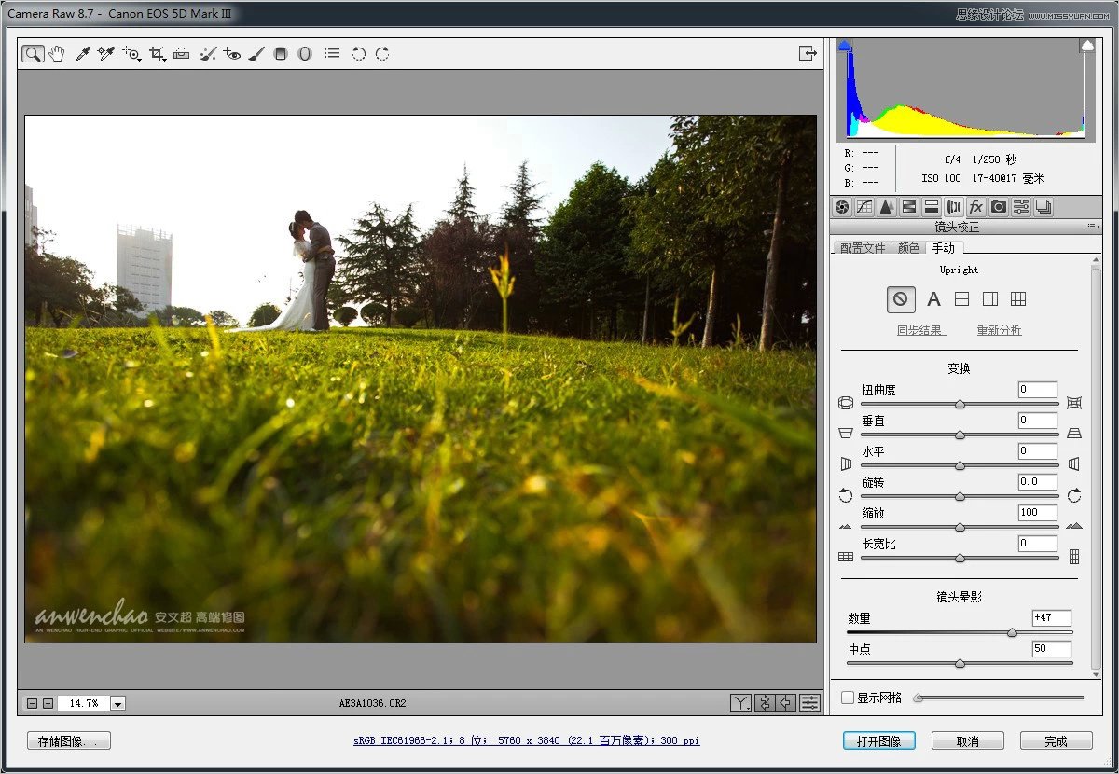
Task: Expand the Crop tool options arrow
Action: pyautogui.click(x=163, y=59)
